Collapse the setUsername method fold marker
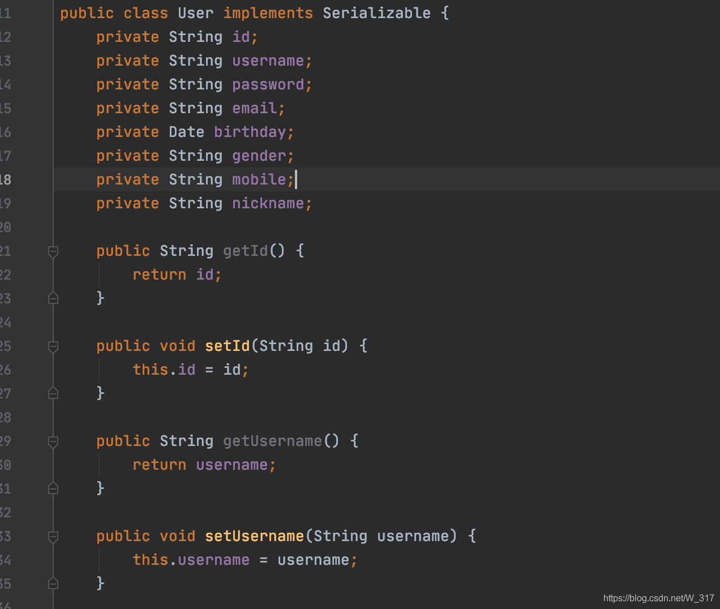Screen dimensions: 720x609 pos(53,537)
